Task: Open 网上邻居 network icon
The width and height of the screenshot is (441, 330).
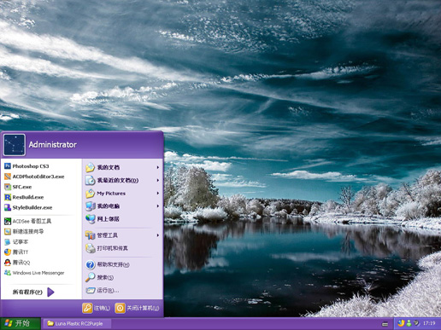Action: (x=90, y=219)
